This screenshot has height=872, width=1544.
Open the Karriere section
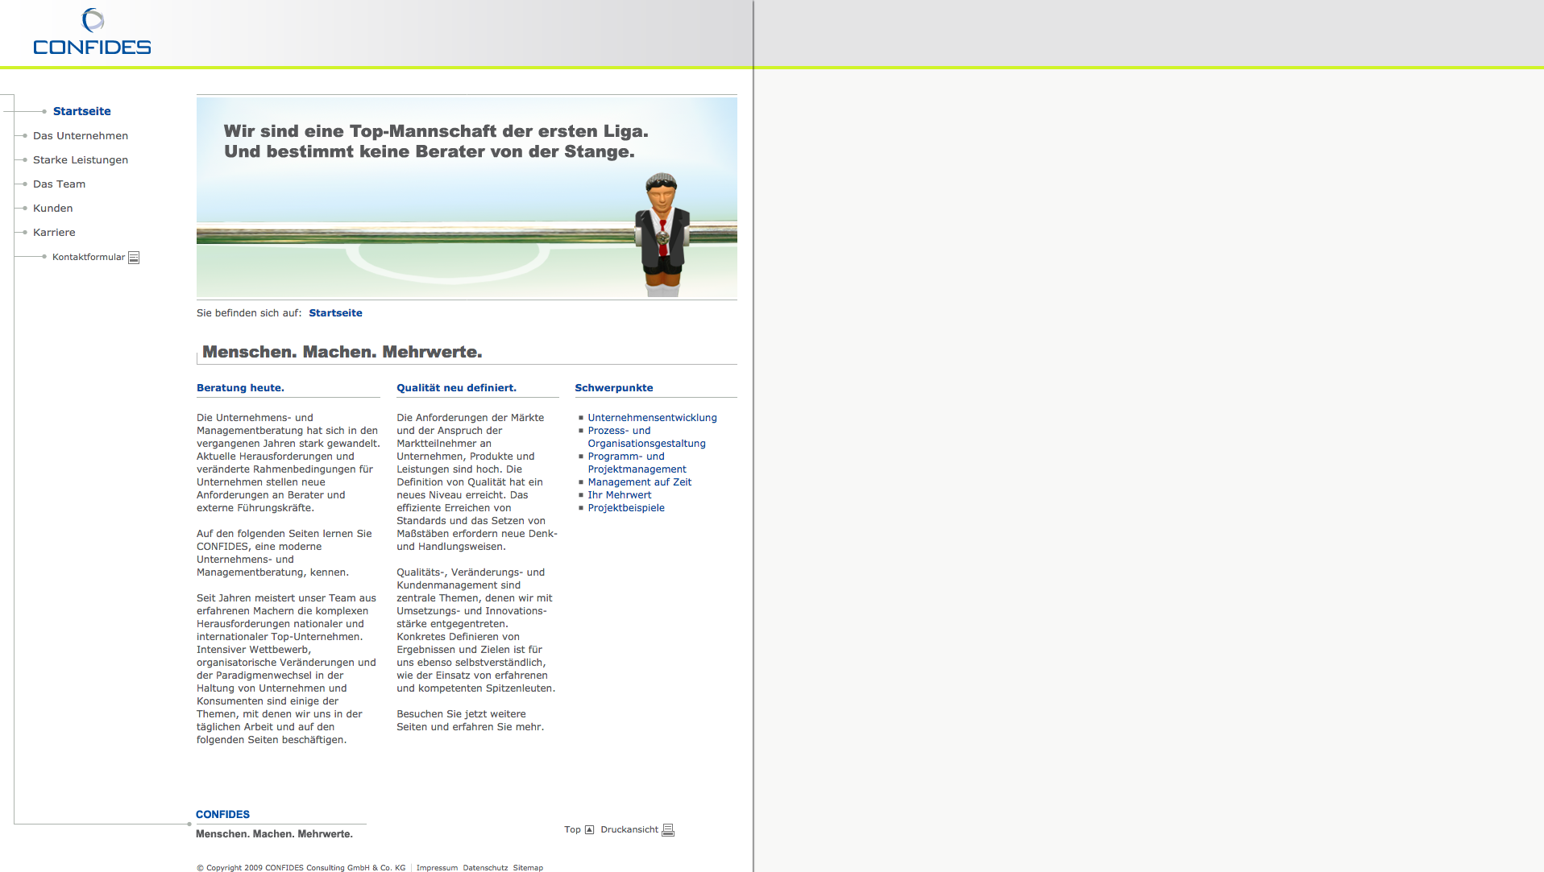[54, 233]
